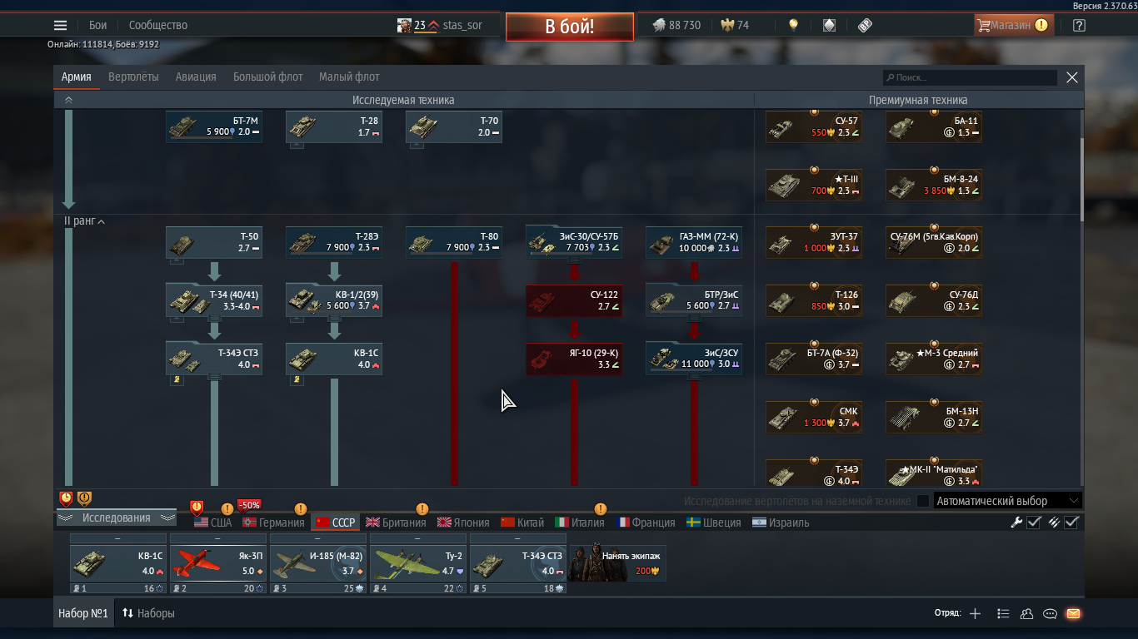The height and width of the screenshot is (639, 1138).
Task: Select the ЯГ-10 (29-К) vehicle card
Action: (x=574, y=358)
